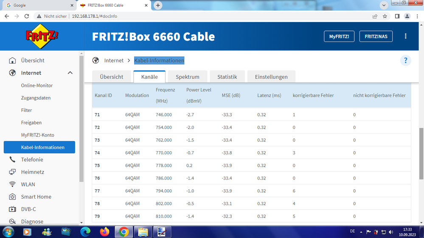The width and height of the screenshot is (424, 238).
Task: Click the address bar URL
Action: (x=94, y=16)
